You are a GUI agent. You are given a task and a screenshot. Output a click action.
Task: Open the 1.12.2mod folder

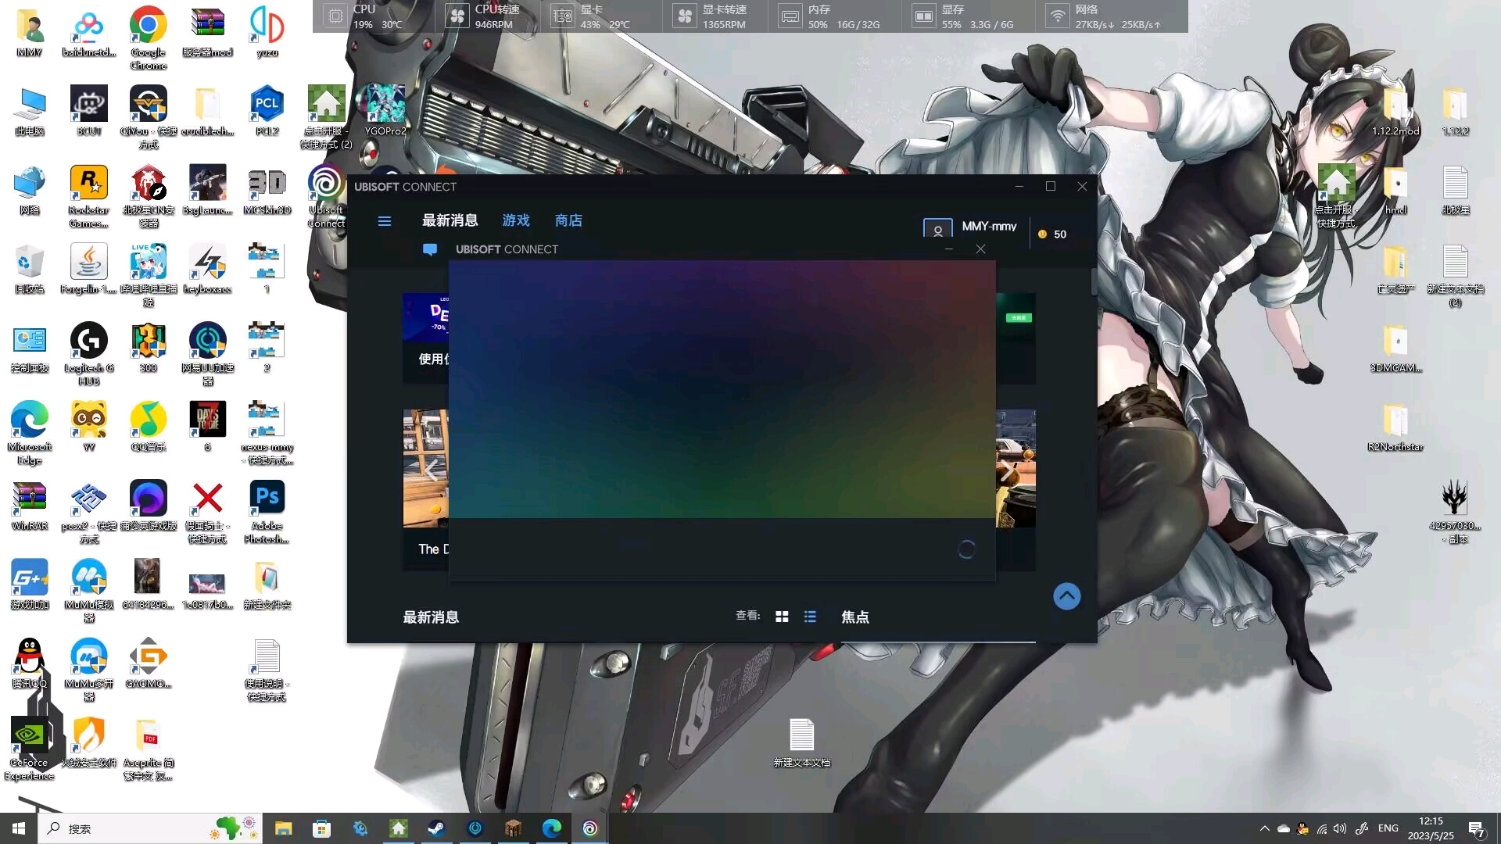click(1395, 110)
